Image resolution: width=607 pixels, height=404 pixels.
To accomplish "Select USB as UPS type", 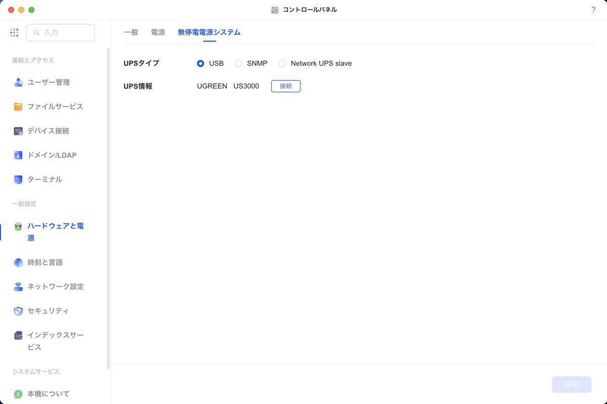I will [201, 64].
